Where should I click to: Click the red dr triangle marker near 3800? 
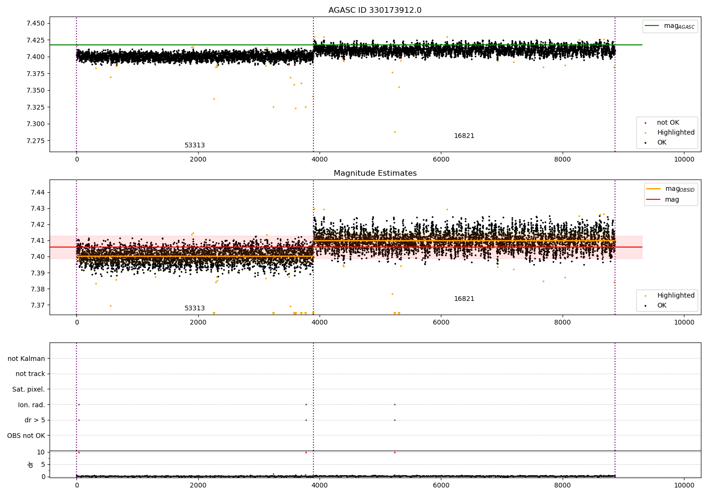[306, 452]
